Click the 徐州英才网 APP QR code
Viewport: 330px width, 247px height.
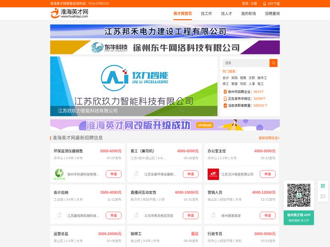(299, 195)
